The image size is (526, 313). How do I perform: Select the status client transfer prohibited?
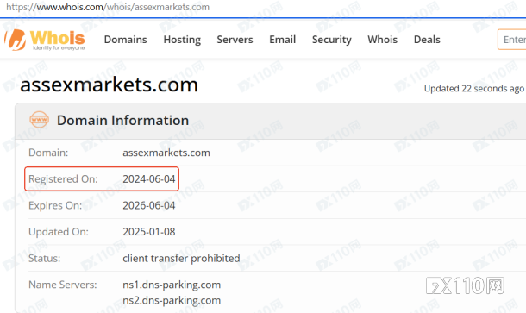tap(181, 259)
